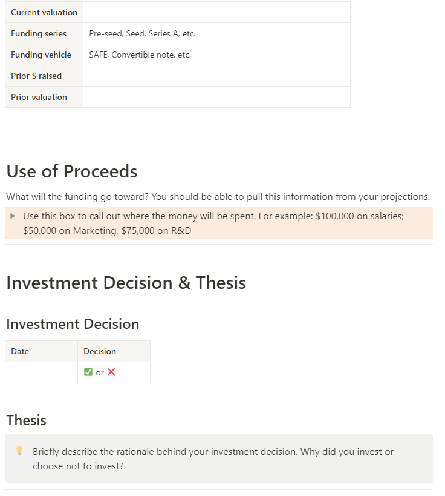This screenshot has height=496, width=445.
Task: Select the empty Current valuation cell
Action: pos(216,12)
